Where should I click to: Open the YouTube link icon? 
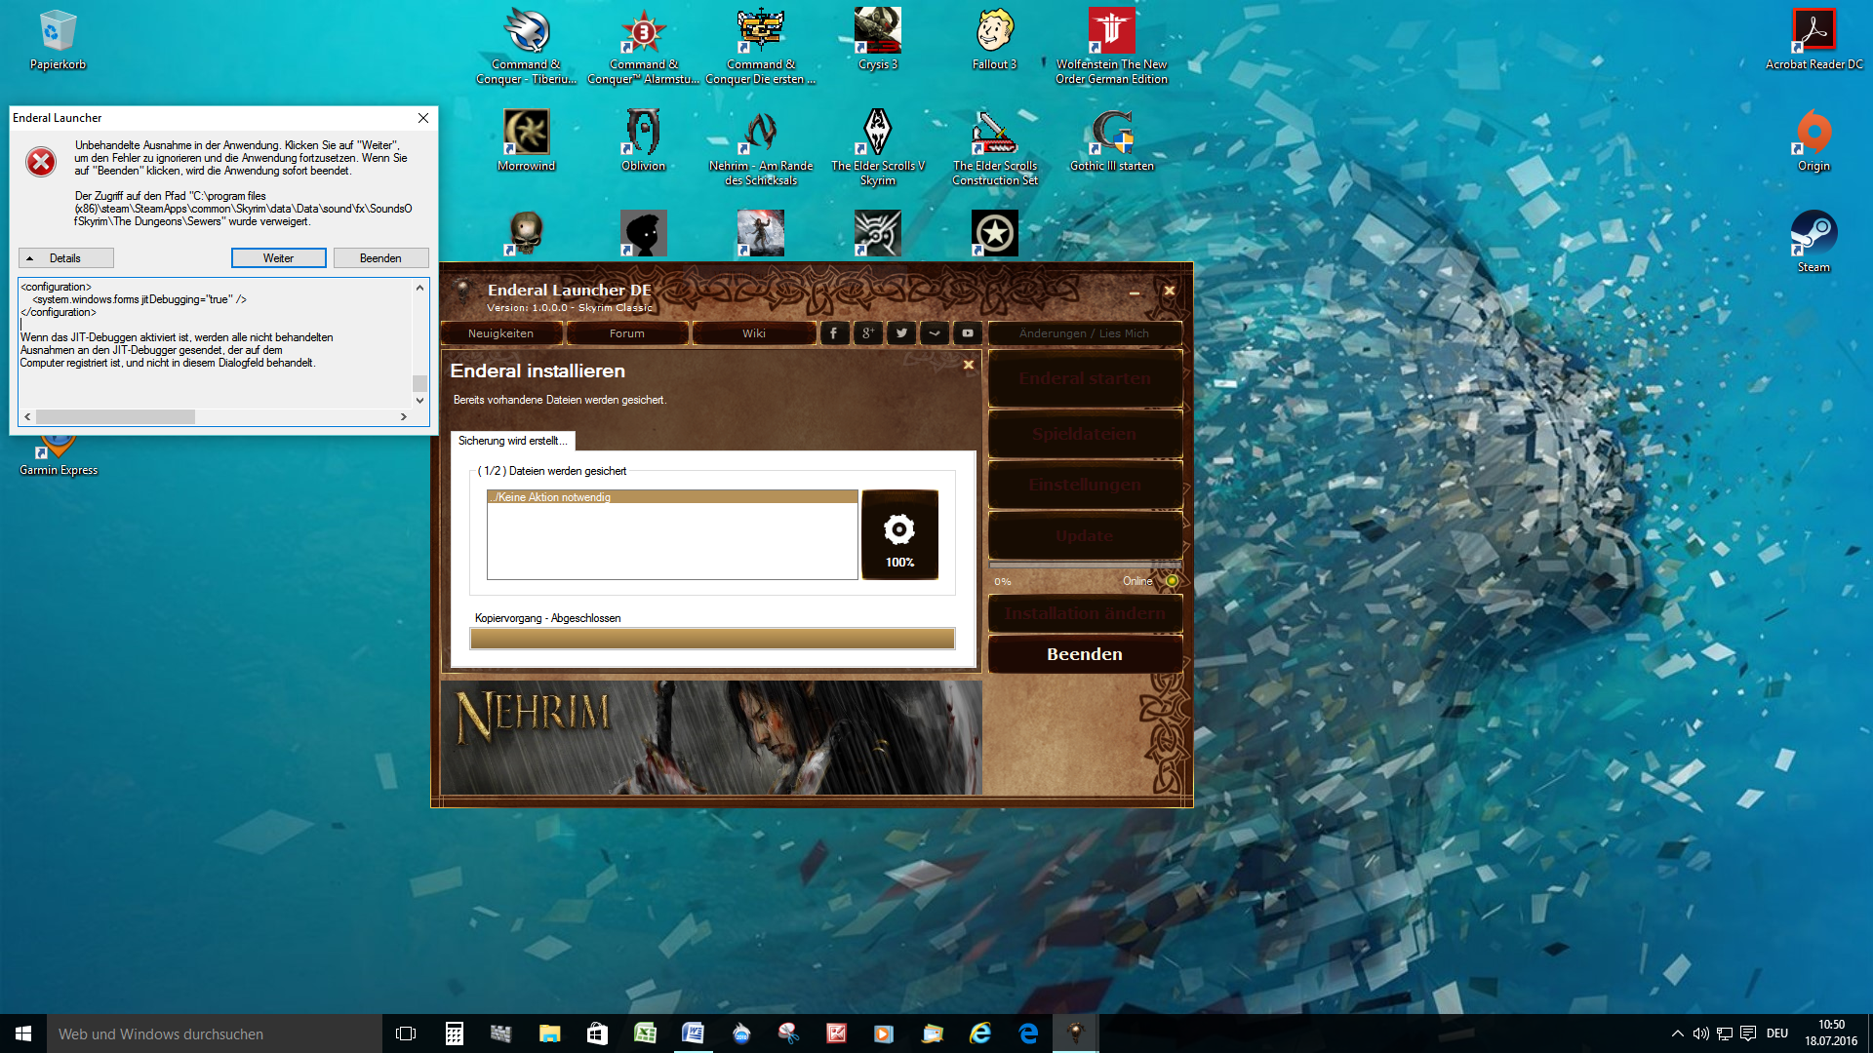point(968,333)
